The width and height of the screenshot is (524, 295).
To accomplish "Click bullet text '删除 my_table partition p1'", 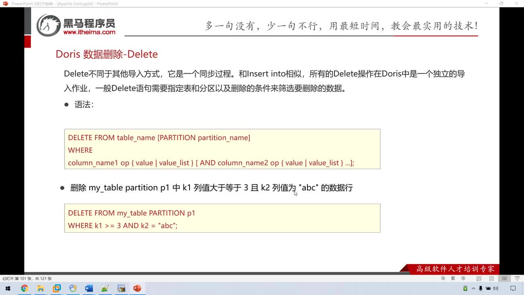I will pos(211,188).
